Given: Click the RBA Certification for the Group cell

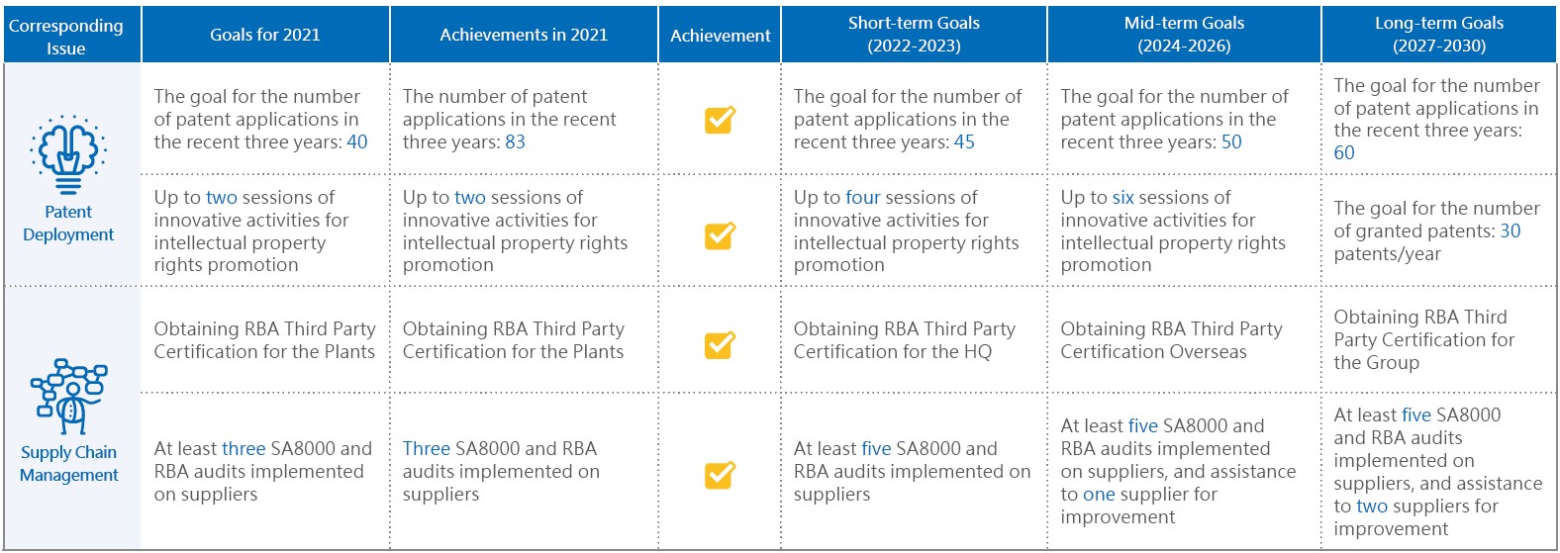Looking at the screenshot, I should 1424,339.
